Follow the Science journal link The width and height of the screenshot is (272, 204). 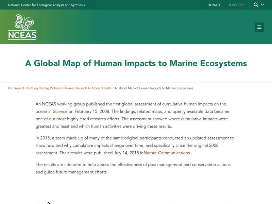pyautogui.click(x=60, y=111)
